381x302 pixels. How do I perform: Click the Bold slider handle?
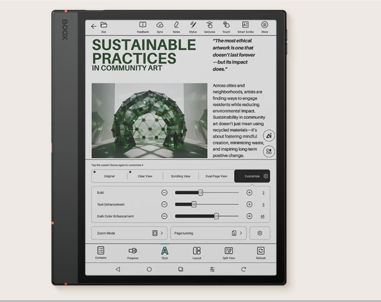(x=200, y=193)
